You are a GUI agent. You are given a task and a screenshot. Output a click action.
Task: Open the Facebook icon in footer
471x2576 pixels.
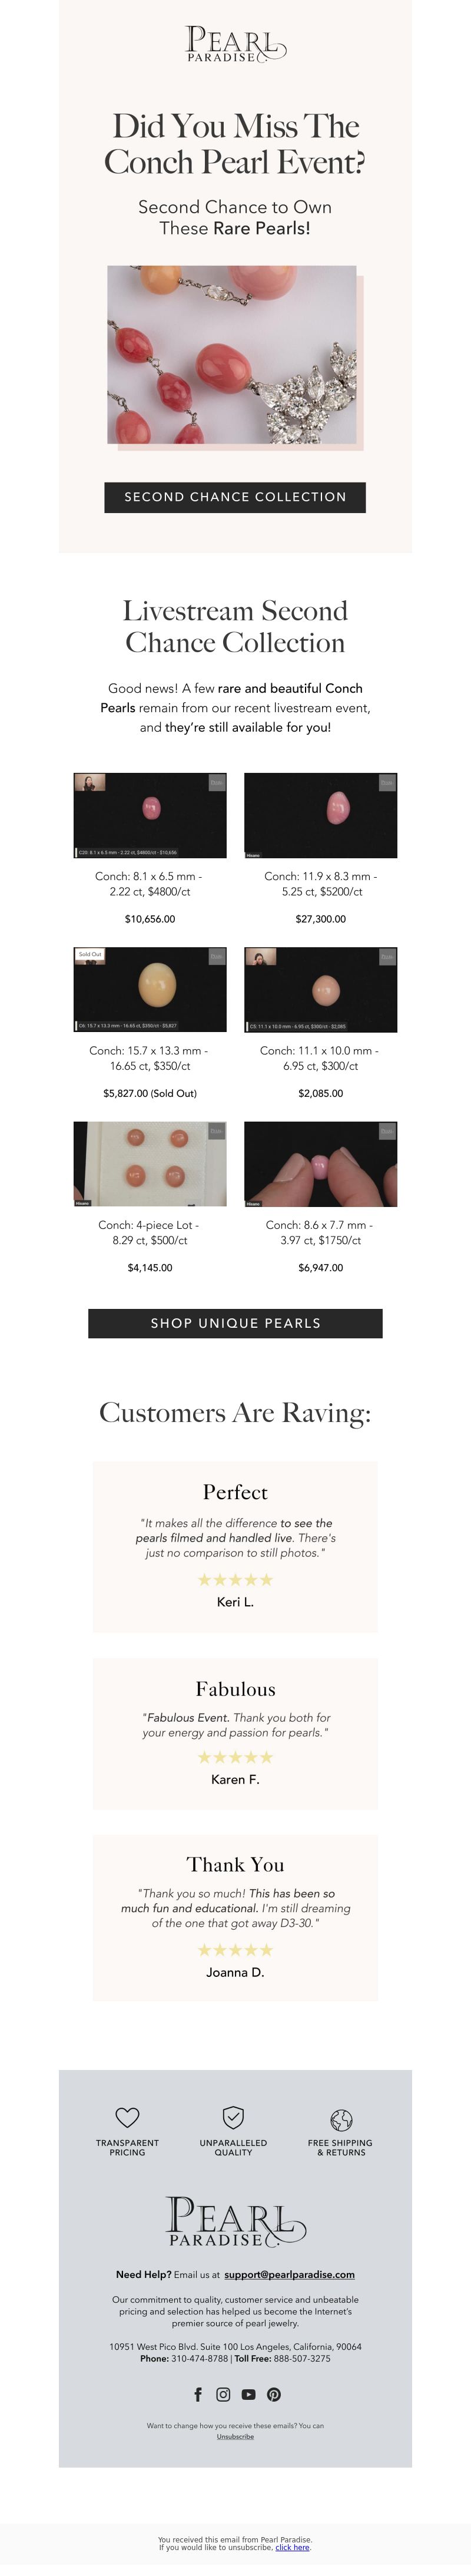[198, 2394]
